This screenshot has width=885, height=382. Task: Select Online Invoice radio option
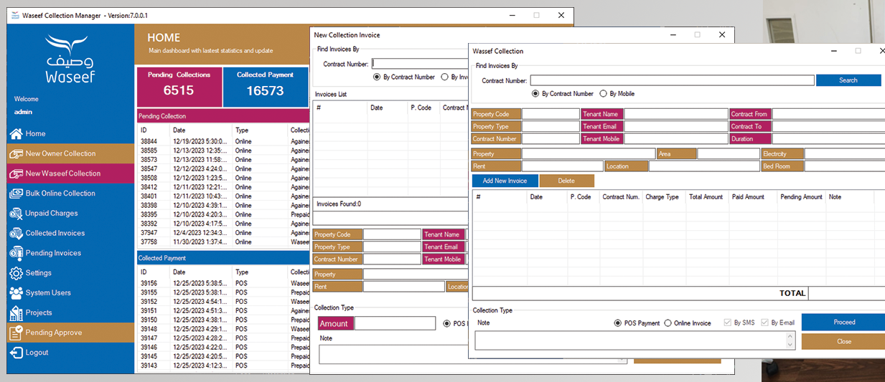[x=668, y=323]
